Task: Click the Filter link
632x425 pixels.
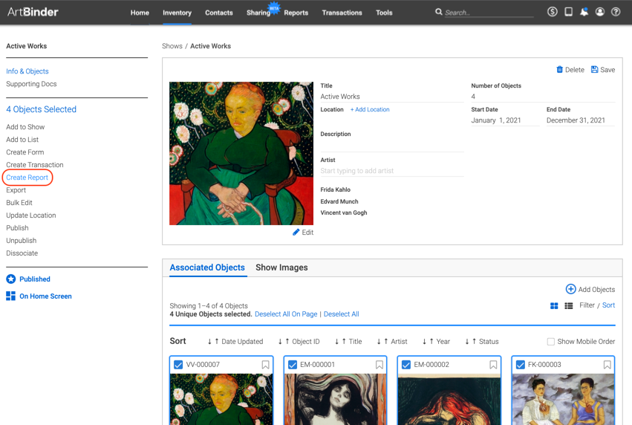Action: (x=587, y=305)
